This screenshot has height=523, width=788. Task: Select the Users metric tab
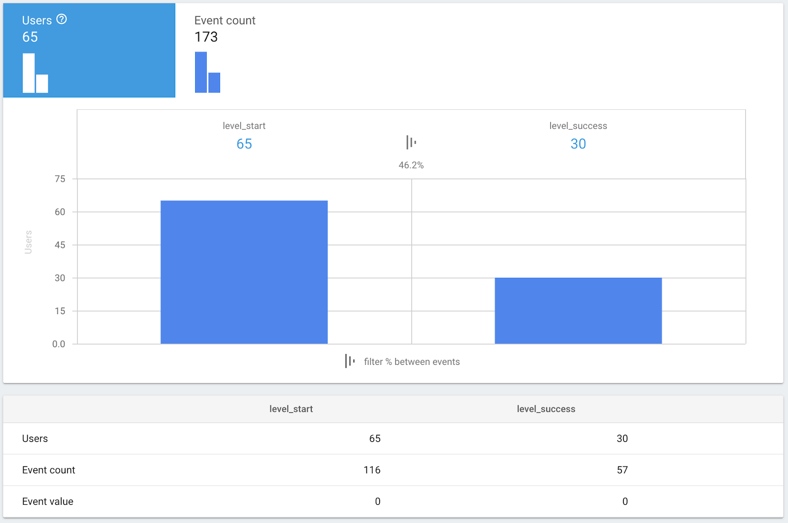click(89, 50)
